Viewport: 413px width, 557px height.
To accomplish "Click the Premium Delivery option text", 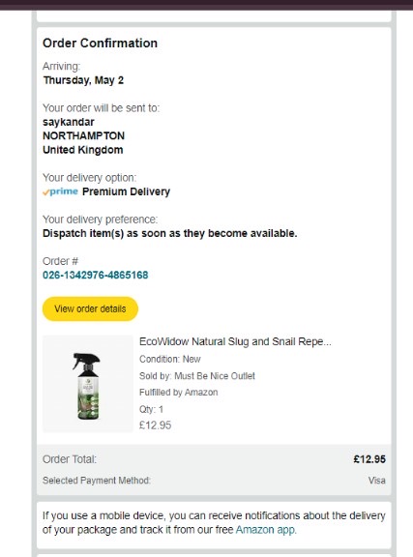I will 126,191.
